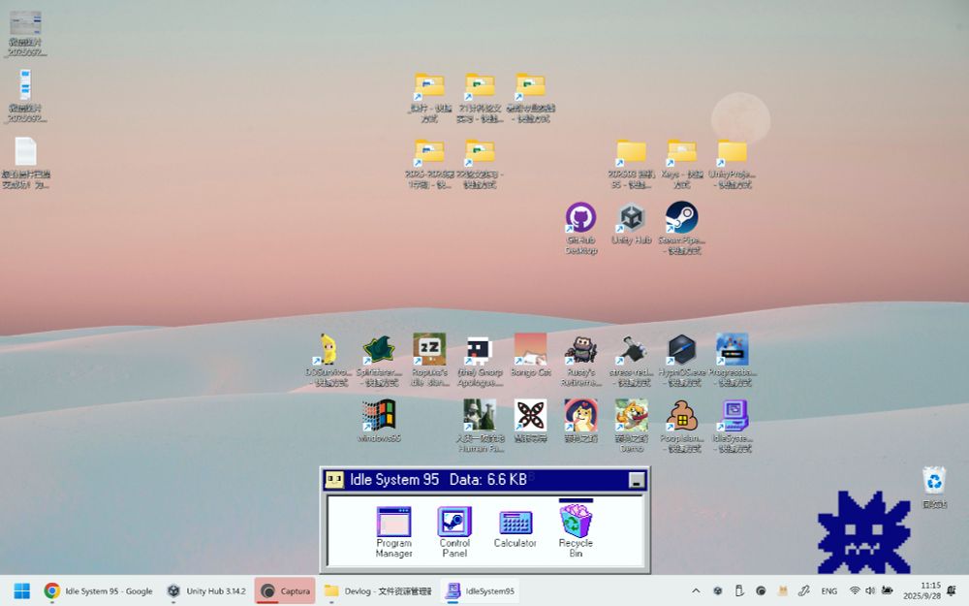Select the Unity Hub desktop shortcut
The height and width of the screenshot is (606, 969).
pos(631,224)
